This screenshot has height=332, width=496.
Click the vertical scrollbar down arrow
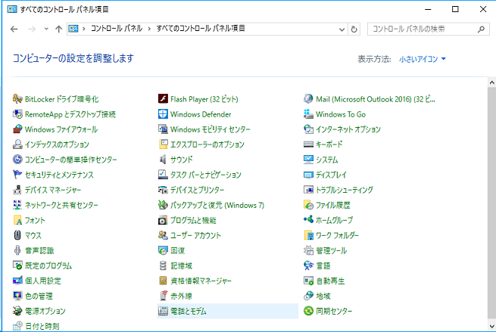[x=492, y=327]
